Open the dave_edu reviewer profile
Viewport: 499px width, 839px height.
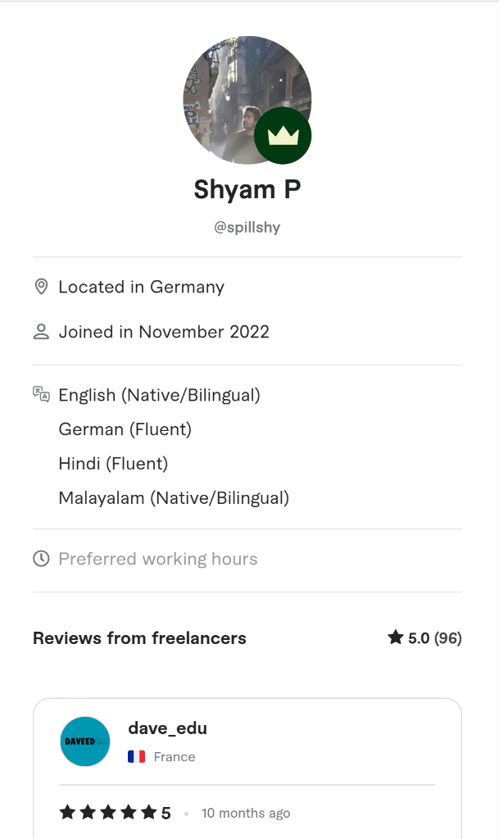[167, 728]
